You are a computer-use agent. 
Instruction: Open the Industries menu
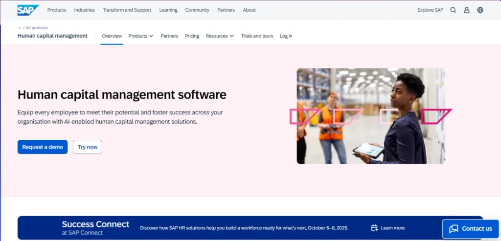pyautogui.click(x=84, y=10)
